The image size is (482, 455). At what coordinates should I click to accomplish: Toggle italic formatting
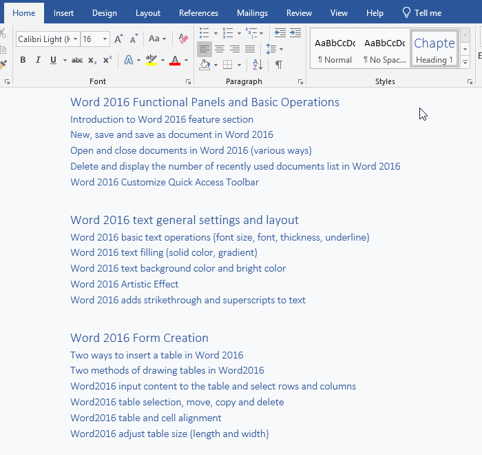(38, 60)
